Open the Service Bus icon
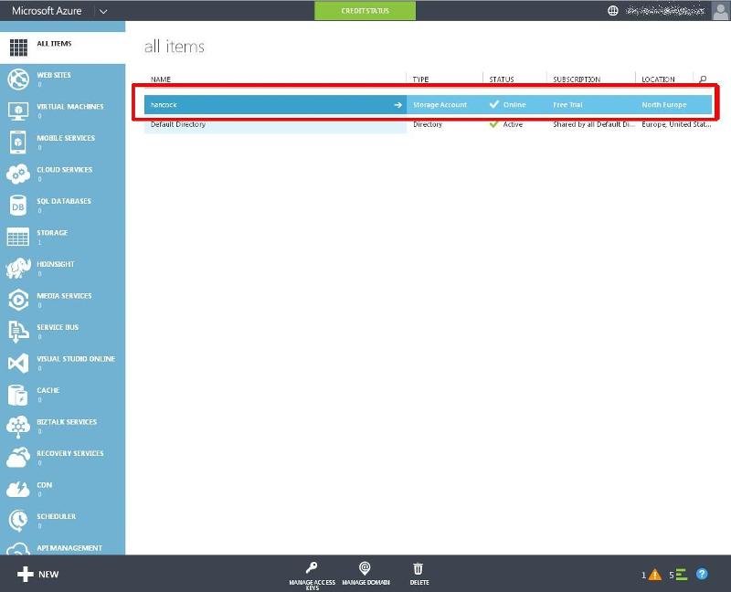Screen dimensions: 731x592 [x=18, y=332]
